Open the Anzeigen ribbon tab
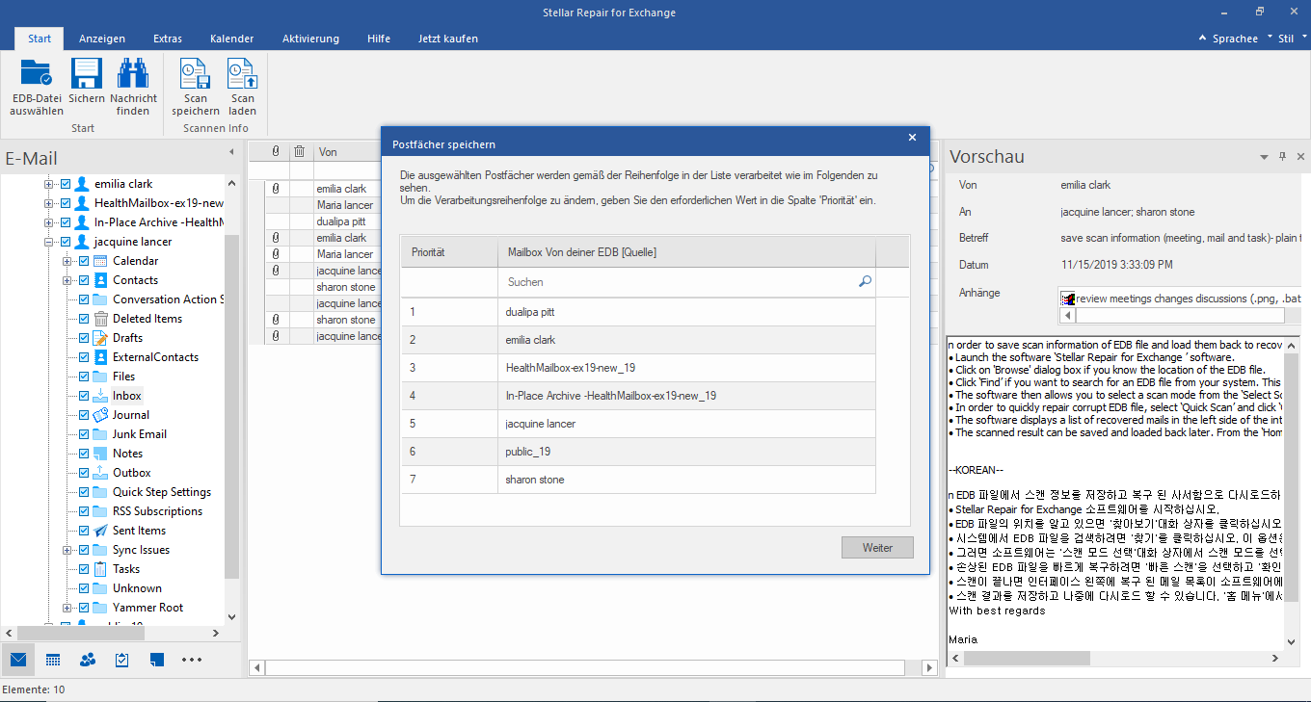 click(x=102, y=39)
